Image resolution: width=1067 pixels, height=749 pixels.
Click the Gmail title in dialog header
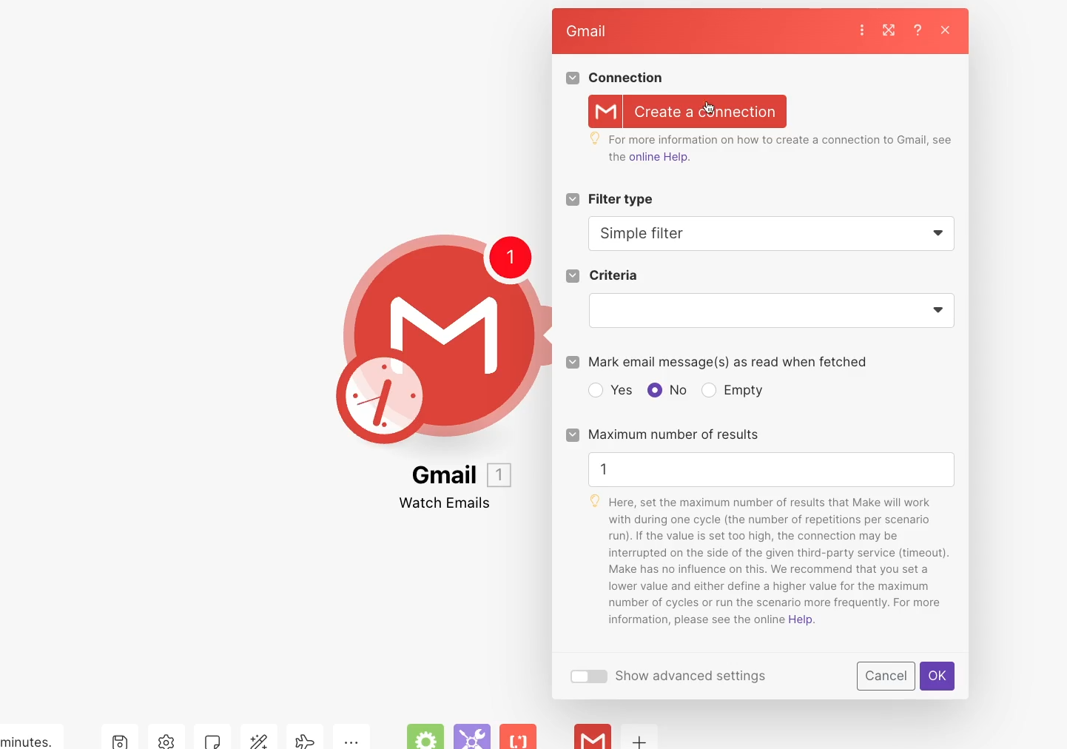(x=585, y=31)
